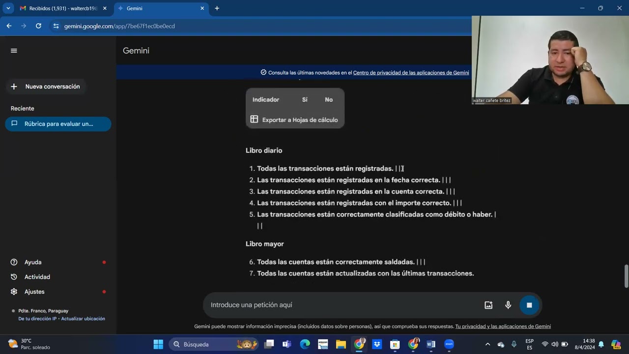Image resolution: width=629 pixels, height=354 pixels.
Task: Start a Nueva conversación
Action: [46, 87]
